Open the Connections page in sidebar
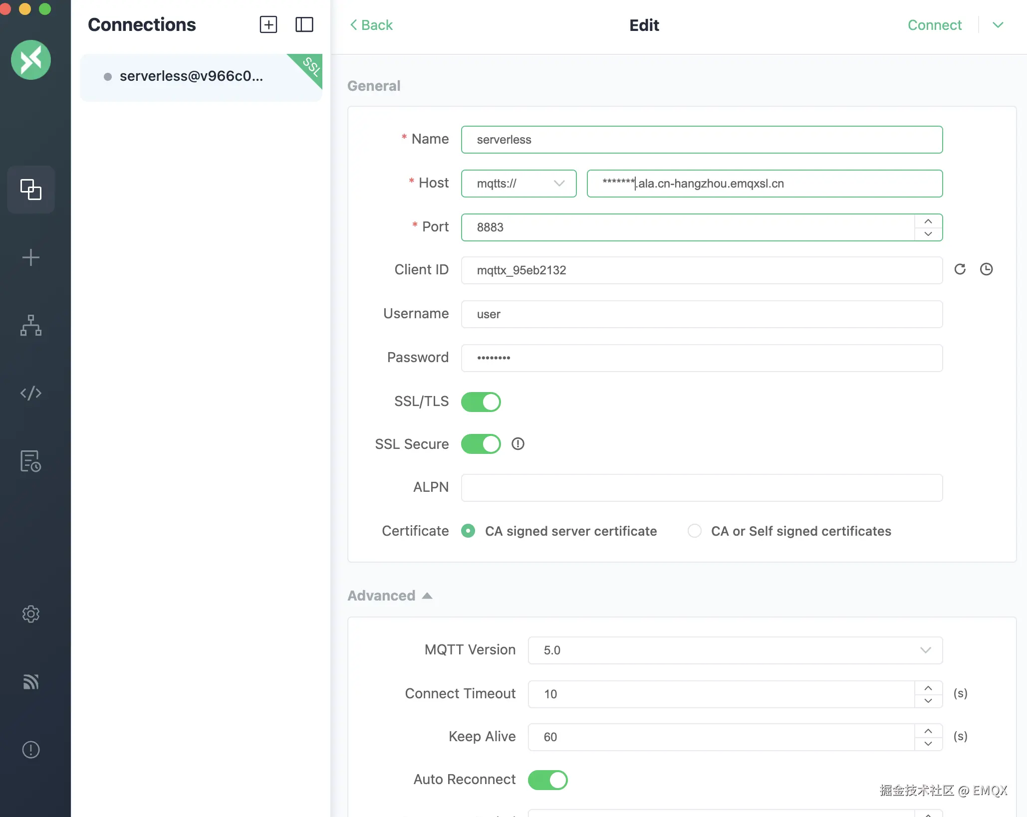The width and height of the screenshot is (1027, 817). [30, 190]
